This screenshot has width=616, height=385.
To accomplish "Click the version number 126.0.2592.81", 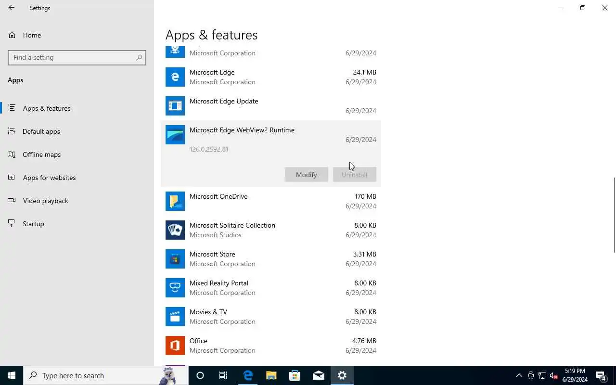I will pos(209,149).
